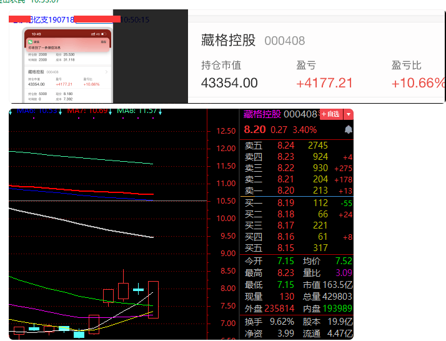The image size is (446, 341).
Task: Click 内盘 value 193989
Action: (x=337, y=309)
